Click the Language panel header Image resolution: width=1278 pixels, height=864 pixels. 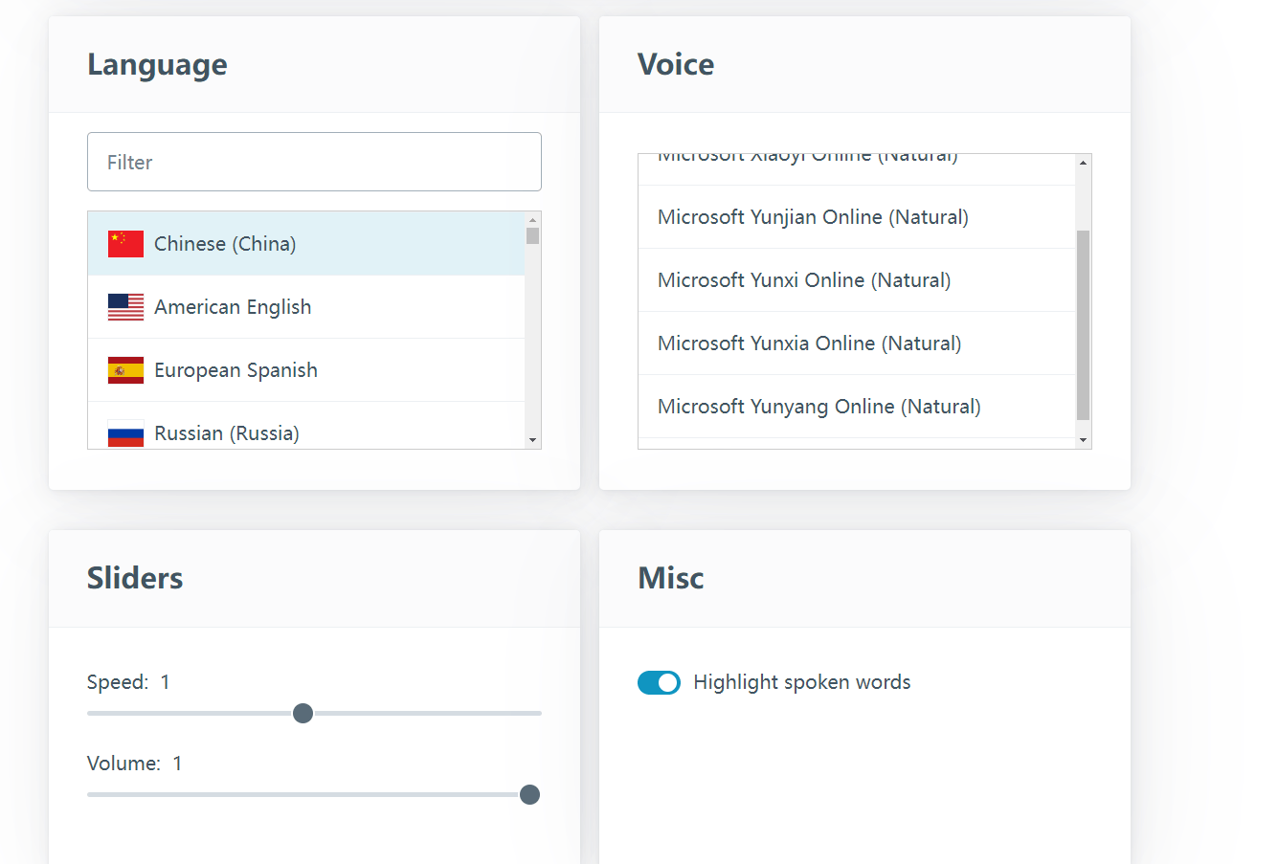click(x=157, y=64)
